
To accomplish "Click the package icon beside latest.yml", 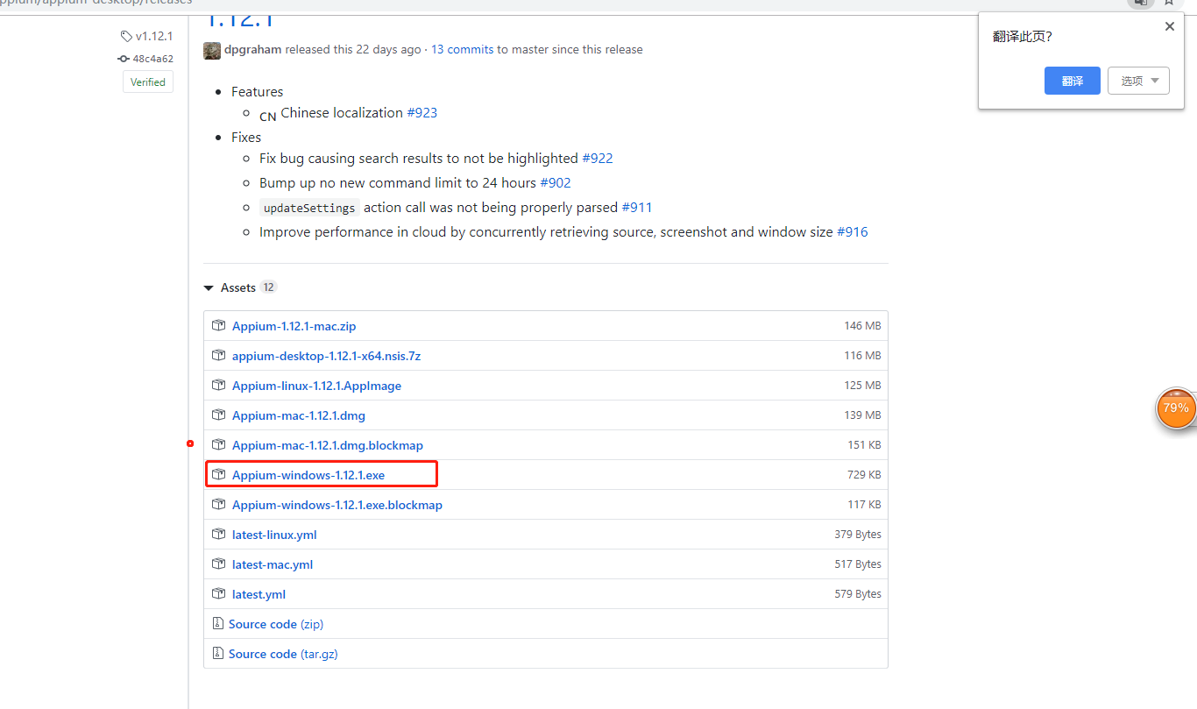I will (x=219, y=593).
